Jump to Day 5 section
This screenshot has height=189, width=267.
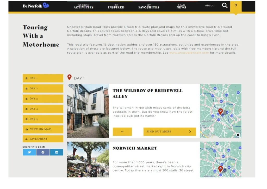click(x=43, y=119)
